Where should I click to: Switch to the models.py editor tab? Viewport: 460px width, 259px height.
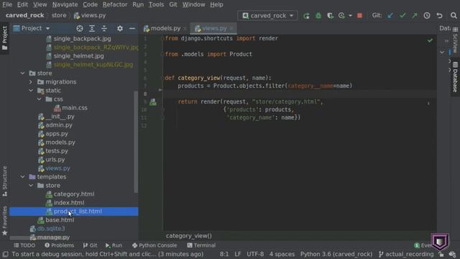coord(165,29)
